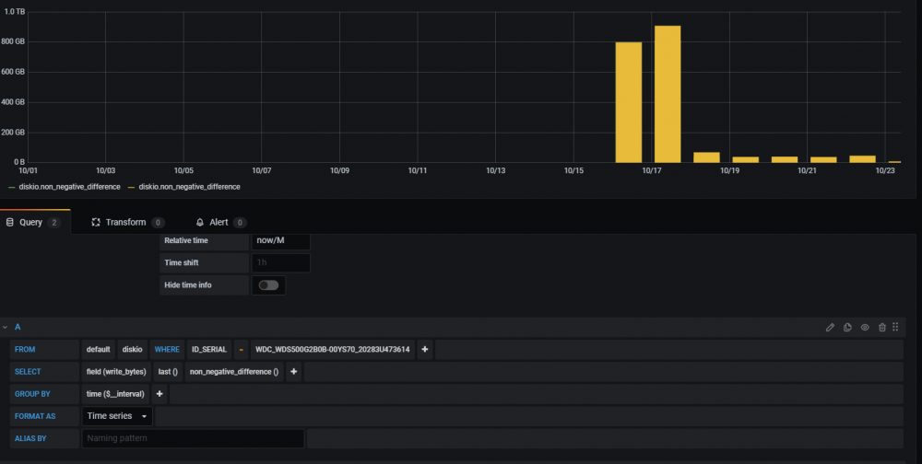Select the default retention policy segment

click(99, 350)
